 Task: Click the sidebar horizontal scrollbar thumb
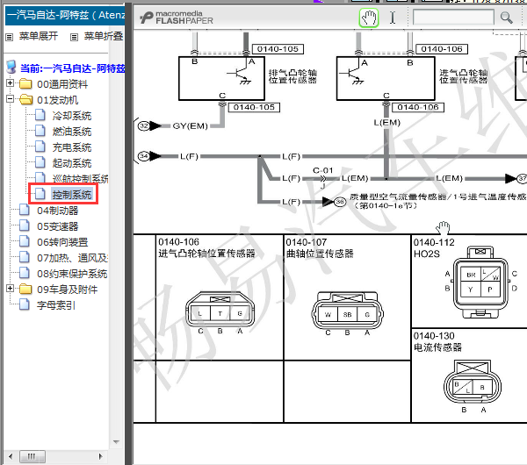pos(32,456)
